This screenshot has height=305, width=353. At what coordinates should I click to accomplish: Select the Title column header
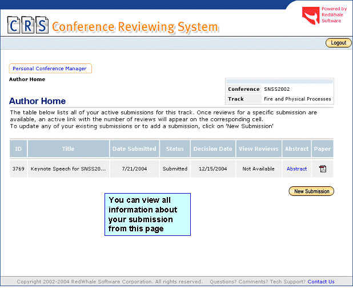tap(68, 149)
